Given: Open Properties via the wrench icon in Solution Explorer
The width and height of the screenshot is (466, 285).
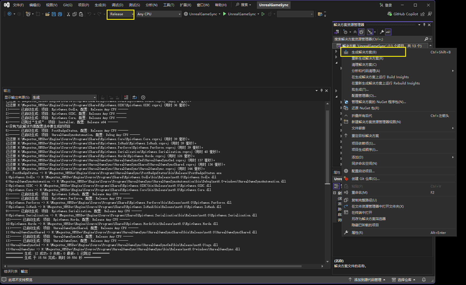Looking at the screenshot, I should point(382,32).
